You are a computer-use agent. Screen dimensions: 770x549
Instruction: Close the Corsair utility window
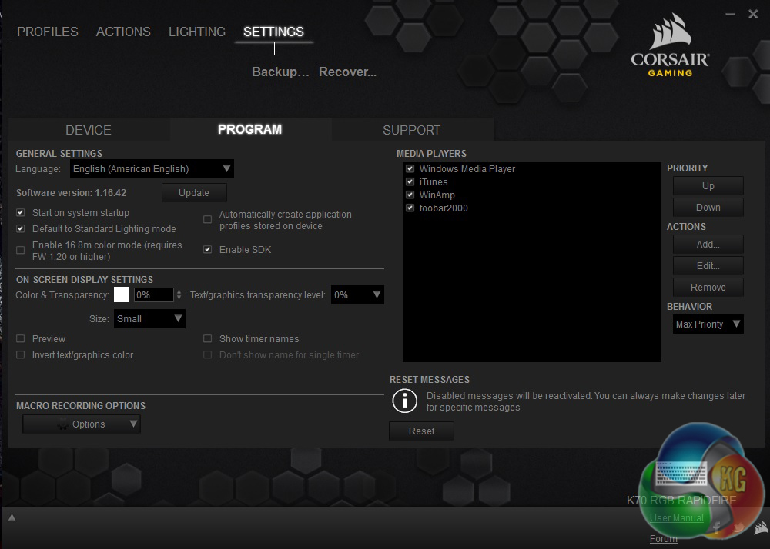click(x=753, y=14)
